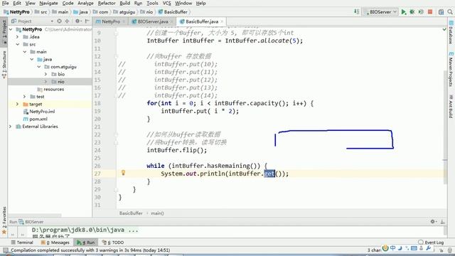This screenshot has height=256, width=455.
Task: Run with coverage icon in toolbar
Action: [421, 12]
